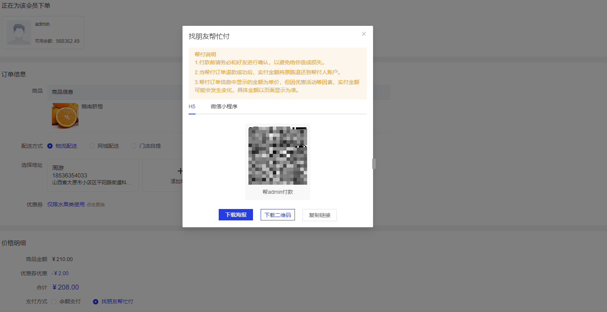Click 点击更换 to change coupon
This screenshot has height=312, width=607.
(x=96, y=205)
